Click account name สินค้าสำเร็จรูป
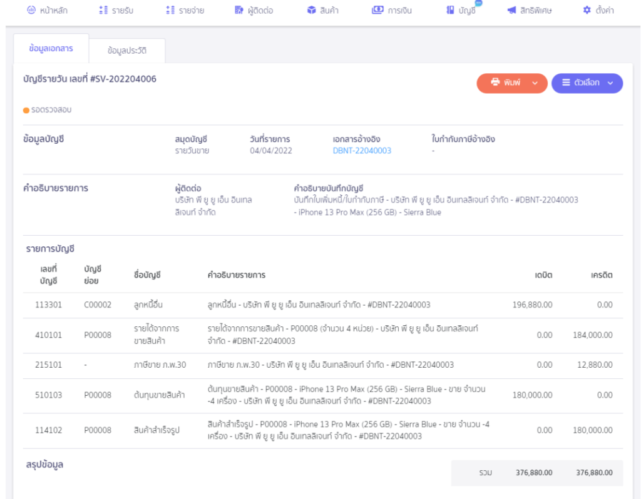The height and width of the screenshot is (499, 641). 156,430
